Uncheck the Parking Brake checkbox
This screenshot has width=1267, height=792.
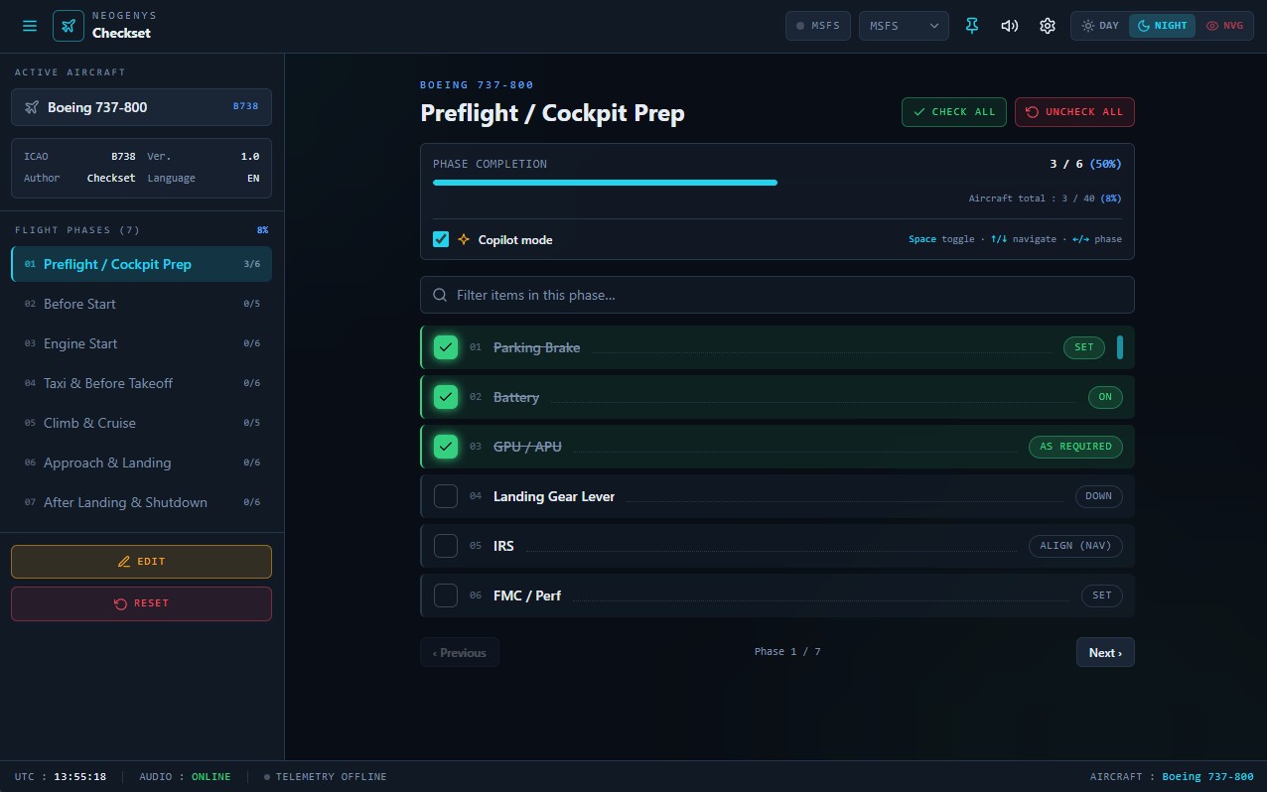point(446,347)
